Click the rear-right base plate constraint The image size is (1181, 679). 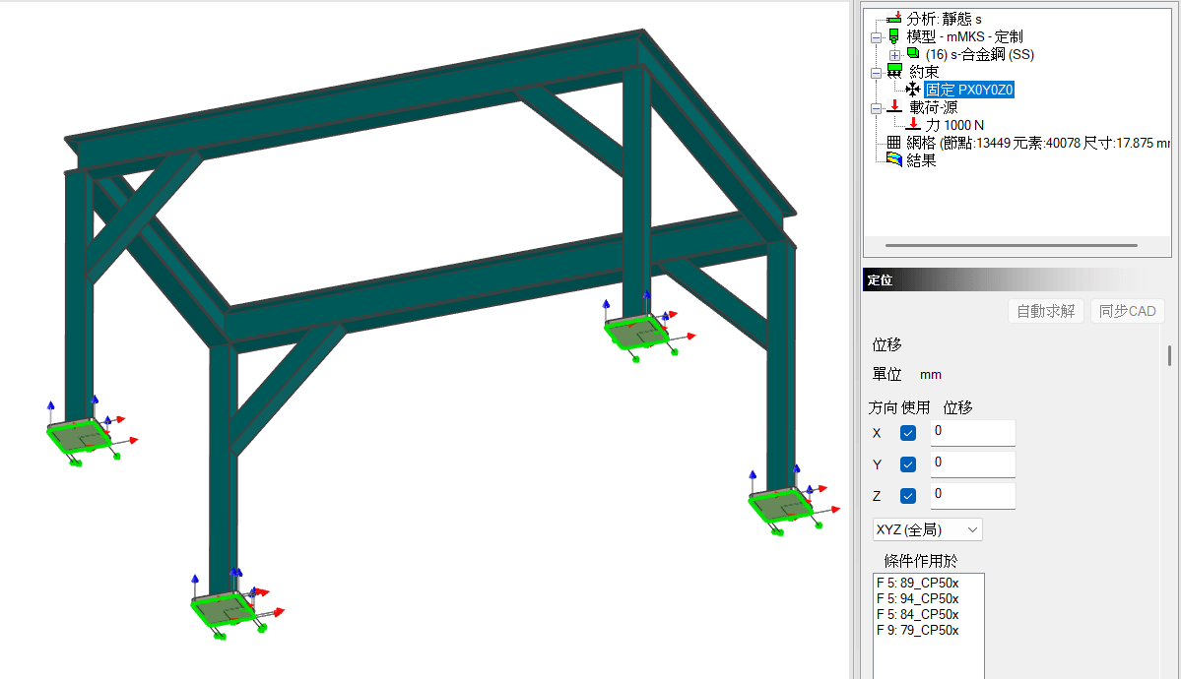click(x=635, y=332)
